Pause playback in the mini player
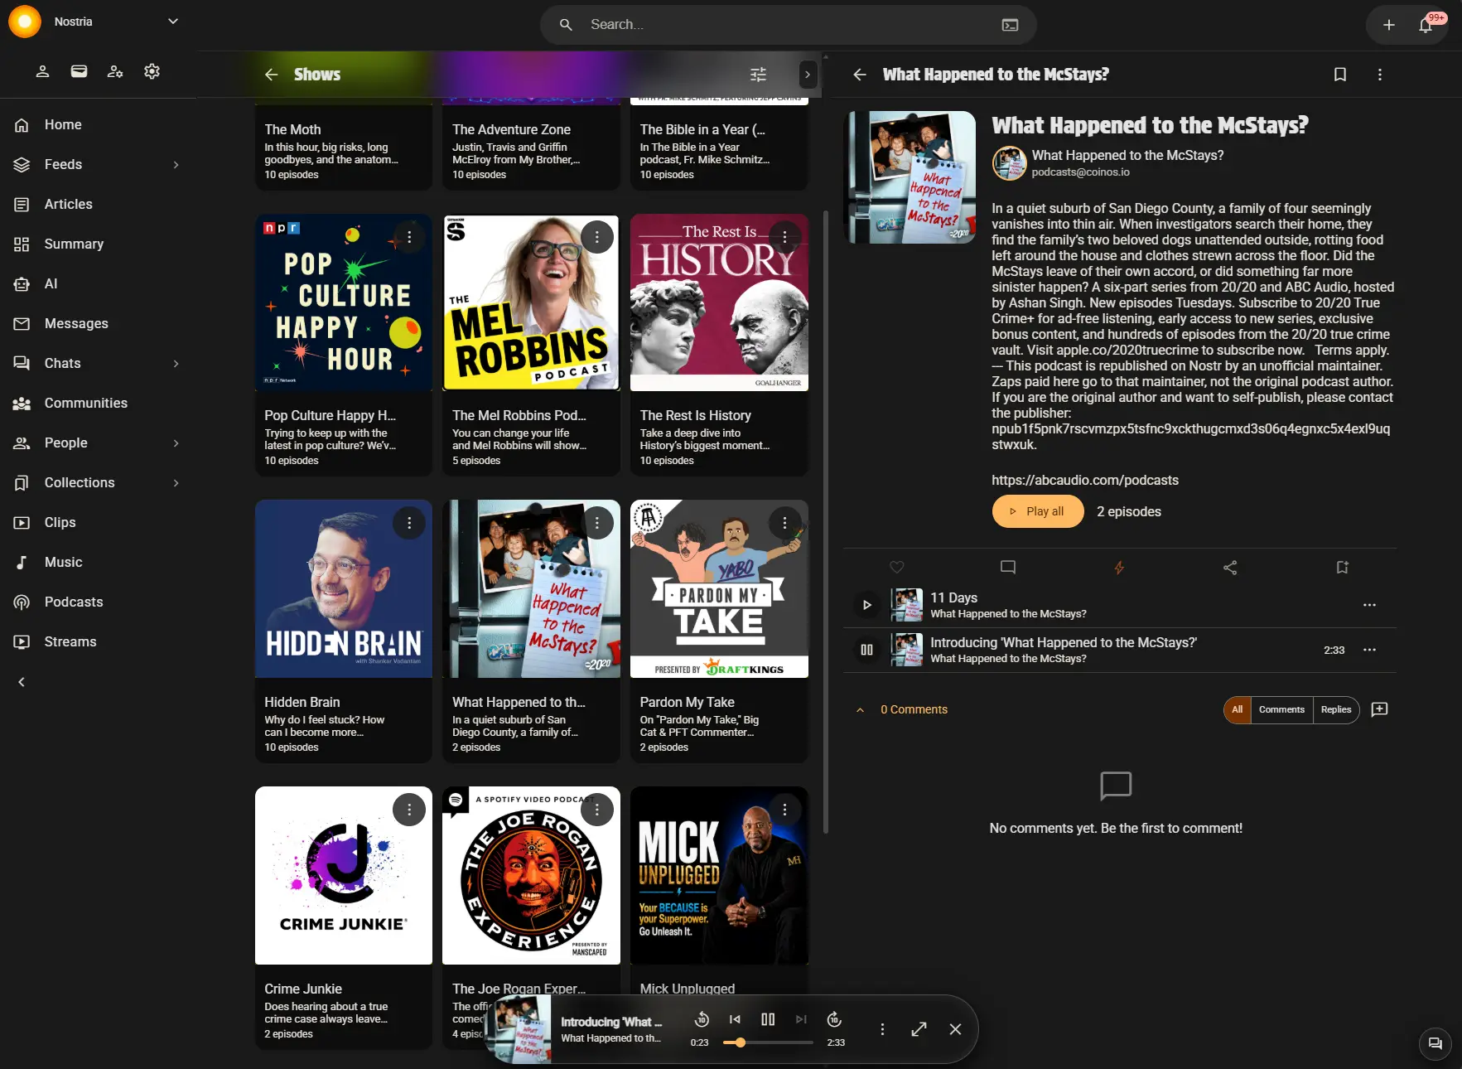The width and height of the screenshot is (1462, 1069). point(768,1019)
